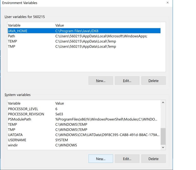This screenshot has height=170, width=196.
Task: Click New button under system variables
Action: 101,159
